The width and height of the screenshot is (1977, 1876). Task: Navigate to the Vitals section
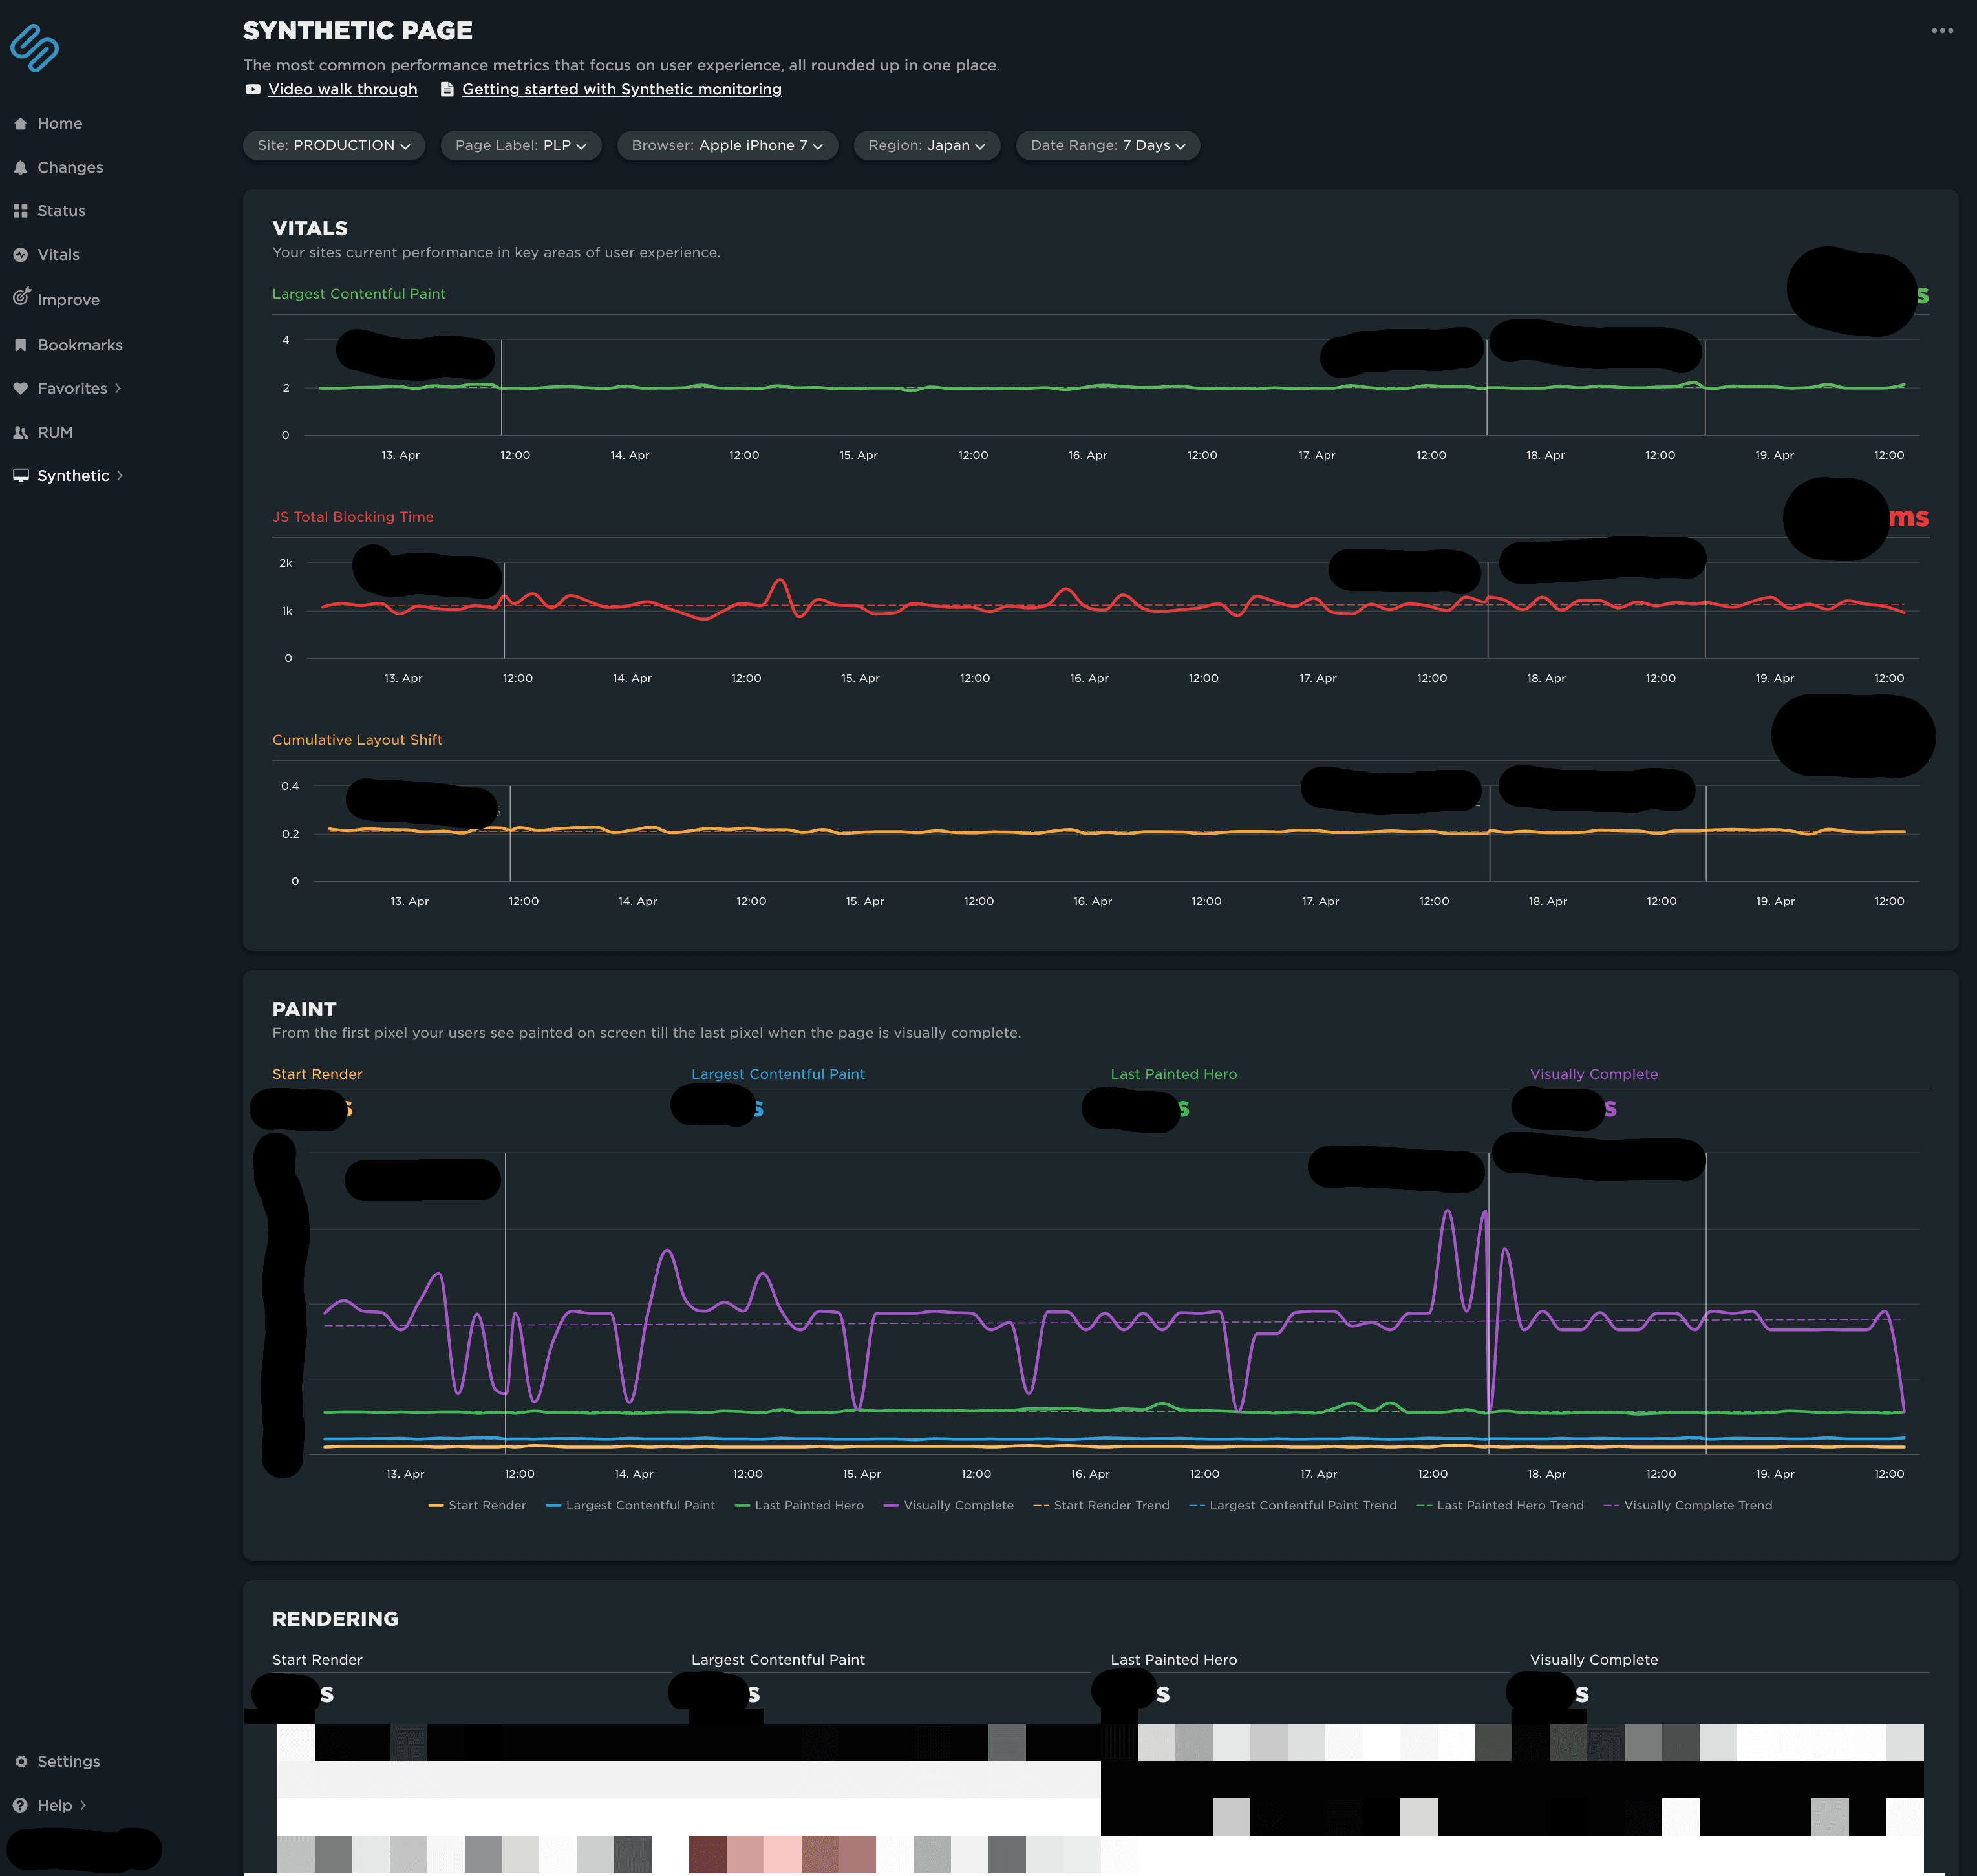(x=58, y=254)
